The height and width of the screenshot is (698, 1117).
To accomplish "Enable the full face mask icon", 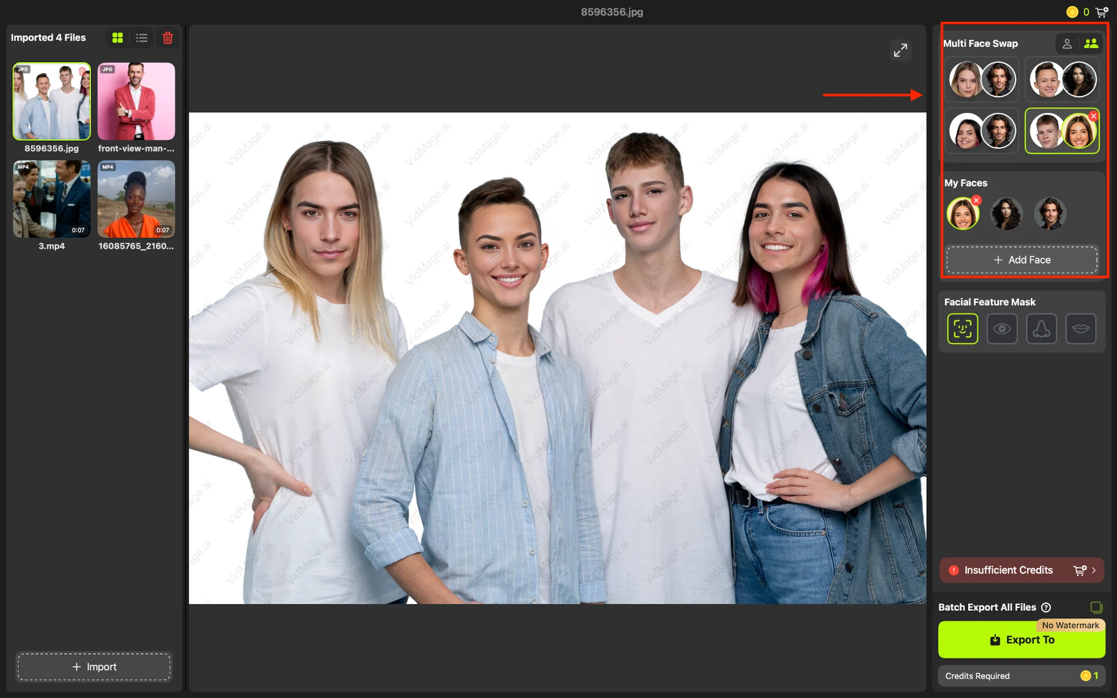I will (x=963, y=329).
